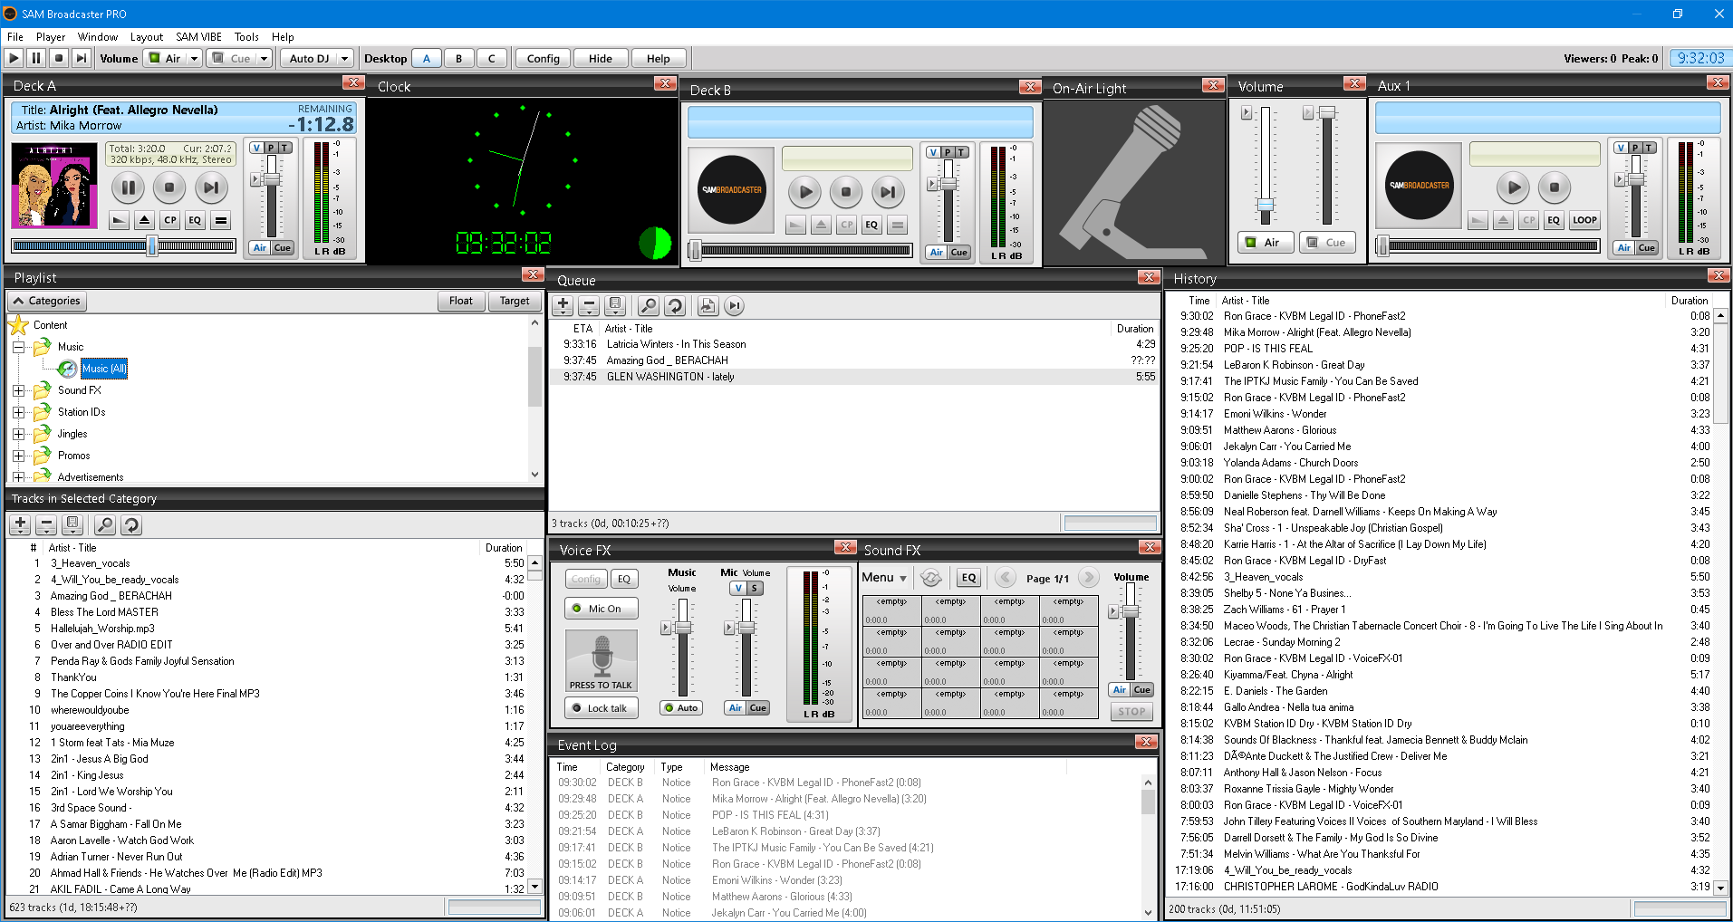Screen dimensions: 1733x922
Task: Open the EQ on Deck A
Action: tap(195, 220)
